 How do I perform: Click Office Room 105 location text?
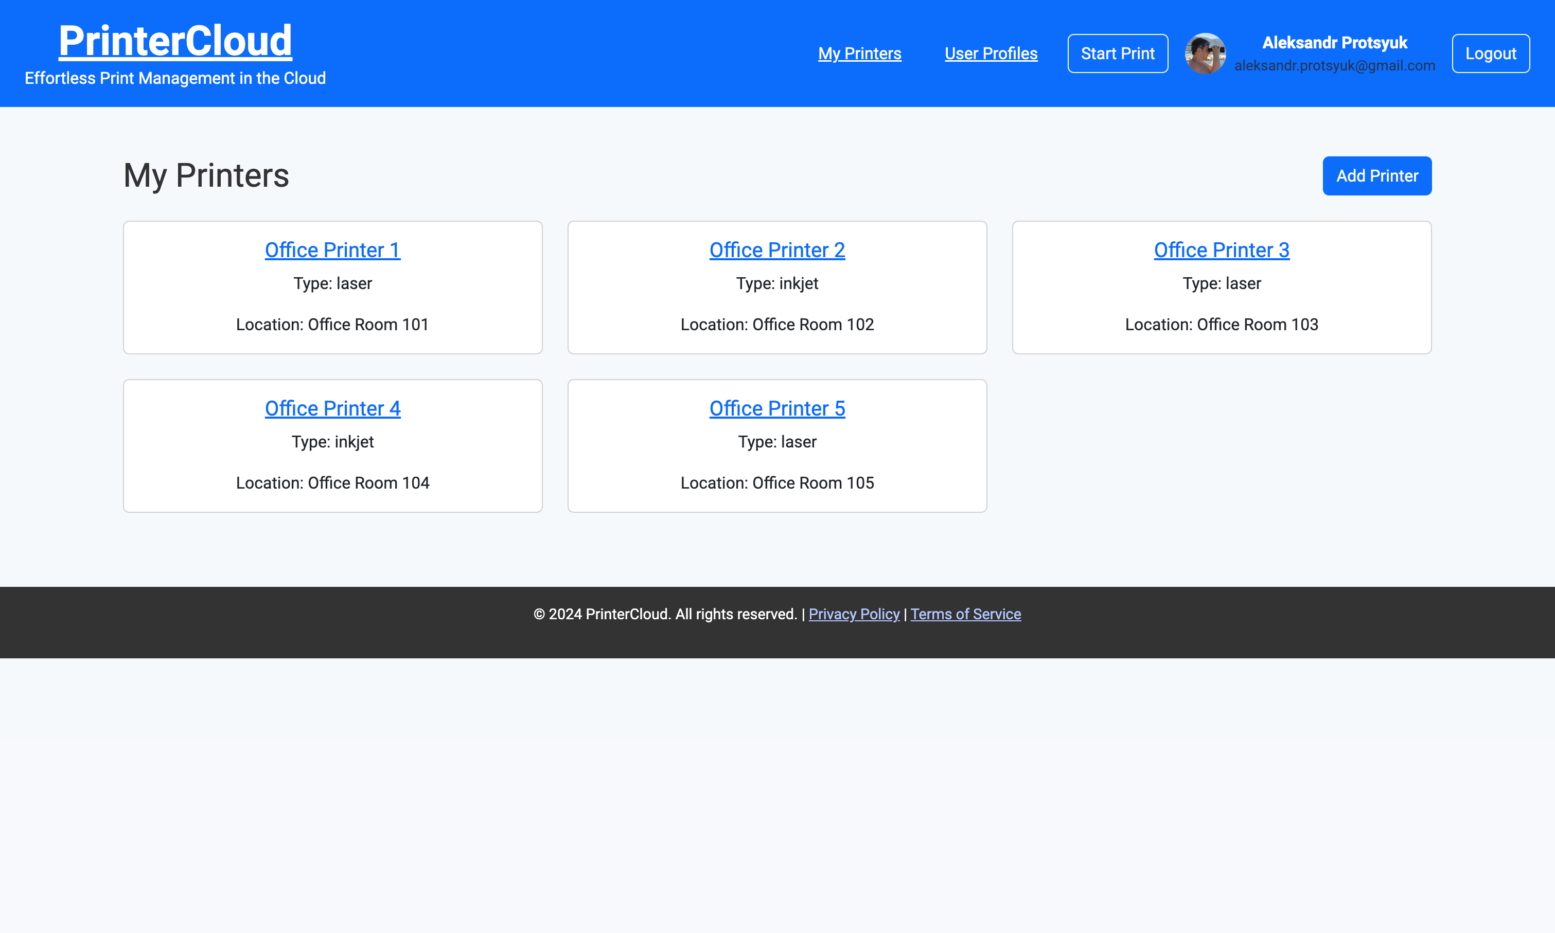coord(776,483)
